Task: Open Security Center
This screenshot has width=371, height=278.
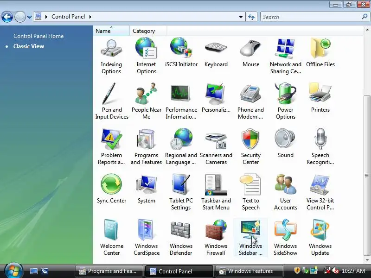Action: [251, 146]
